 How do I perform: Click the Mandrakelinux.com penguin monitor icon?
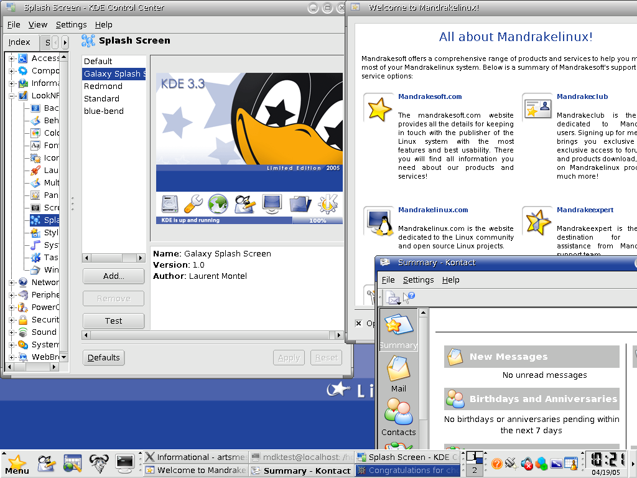point(379,222)
